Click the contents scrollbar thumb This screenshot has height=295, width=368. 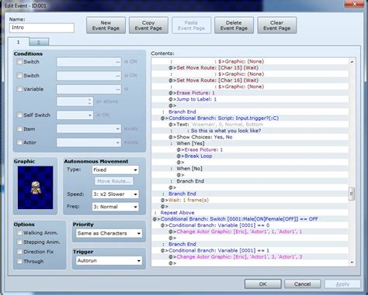(x=352, y=194)
